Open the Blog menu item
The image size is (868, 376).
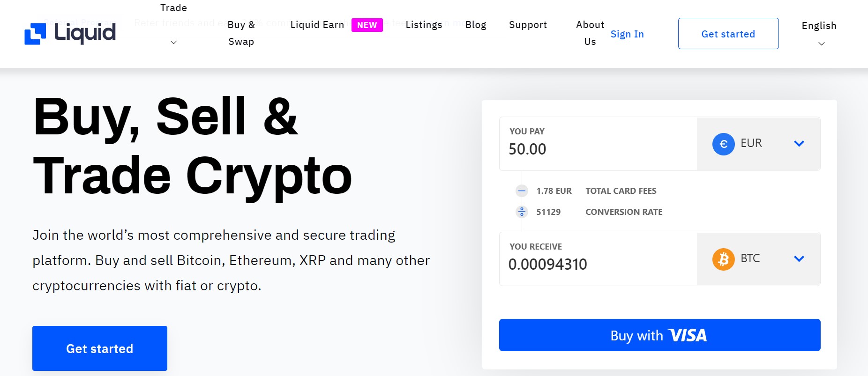[475, 25]
